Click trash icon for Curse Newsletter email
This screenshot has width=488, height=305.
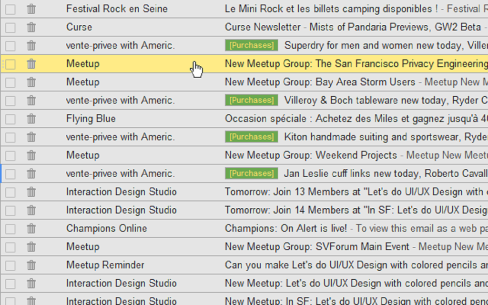click(x=31, y=27)
